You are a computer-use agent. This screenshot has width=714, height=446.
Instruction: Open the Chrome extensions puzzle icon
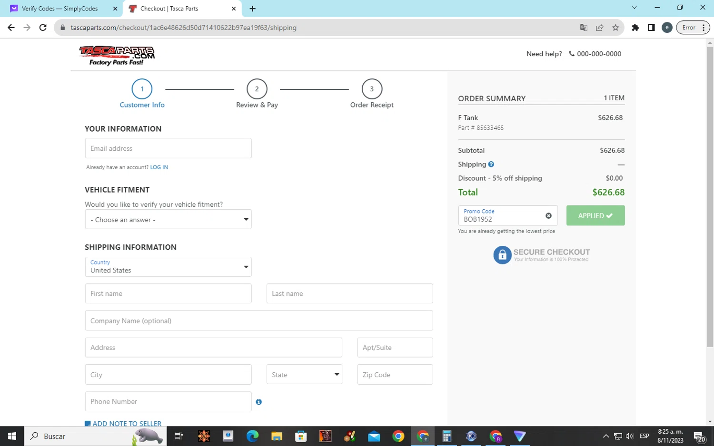click(x=635, y=28)
